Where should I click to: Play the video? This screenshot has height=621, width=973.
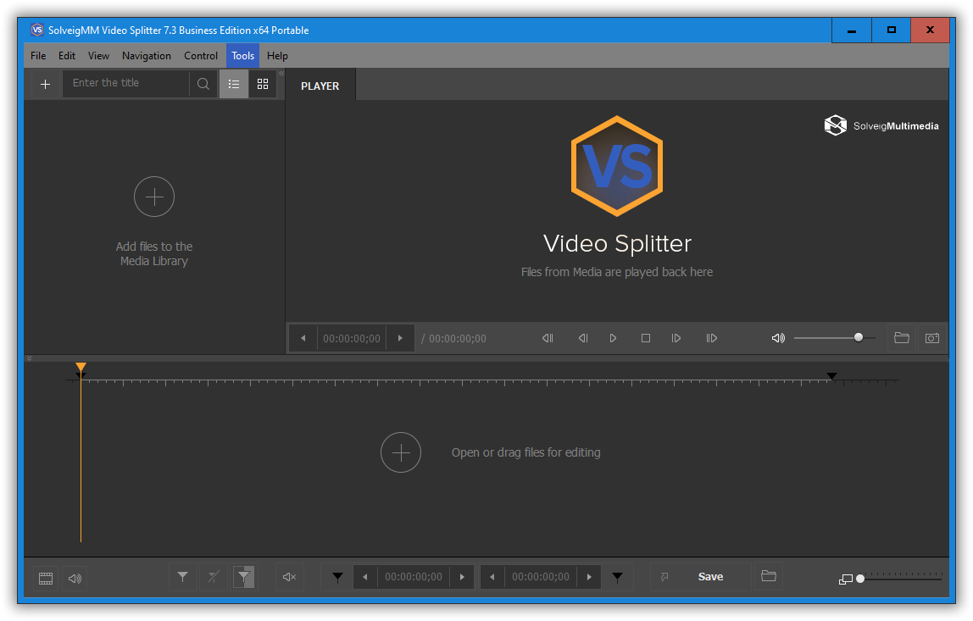(613, 338)
